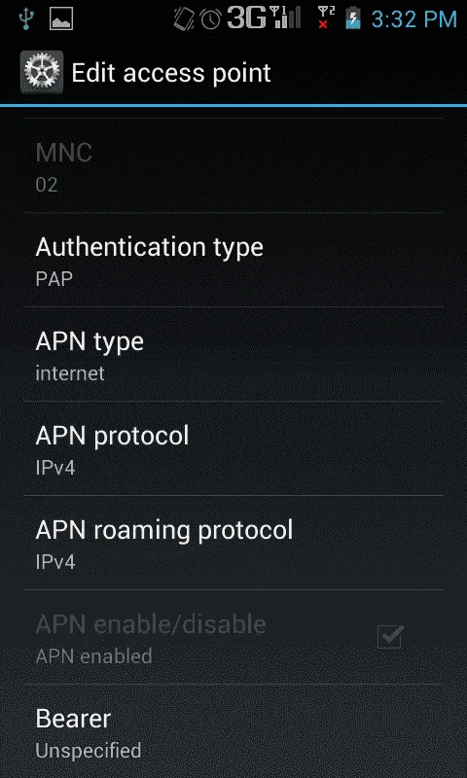Tap the 3:32 PM clock
This screenshot has height=778, width=467.
point(413,19)
